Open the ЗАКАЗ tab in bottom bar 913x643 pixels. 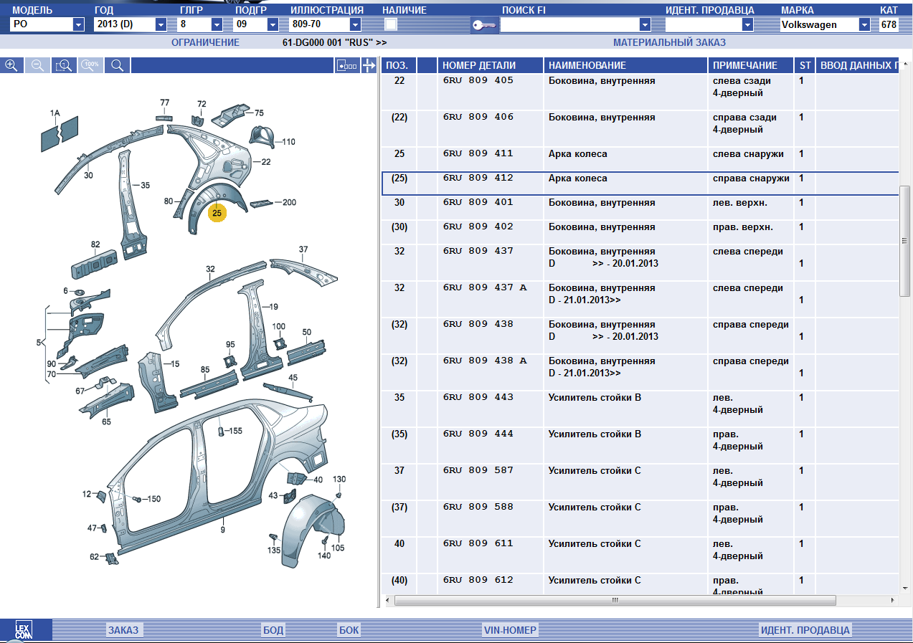click(123, 630)
